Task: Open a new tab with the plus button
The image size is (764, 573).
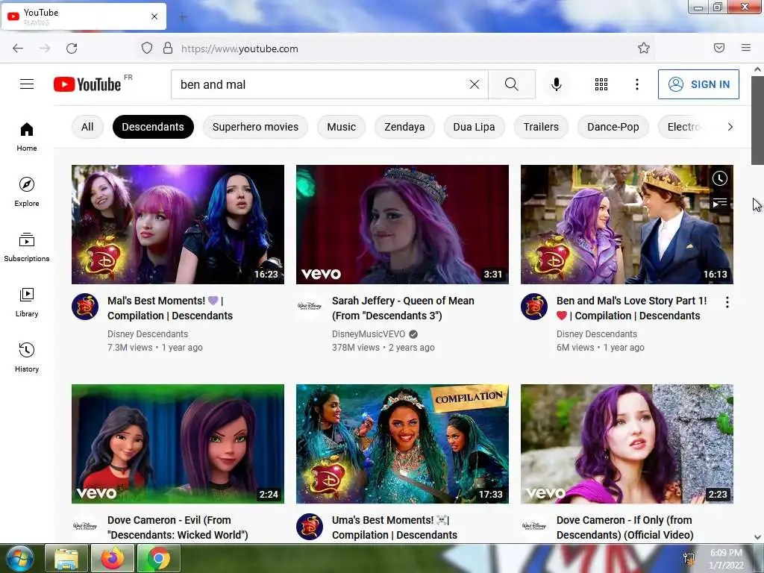Action: (183, 17)
